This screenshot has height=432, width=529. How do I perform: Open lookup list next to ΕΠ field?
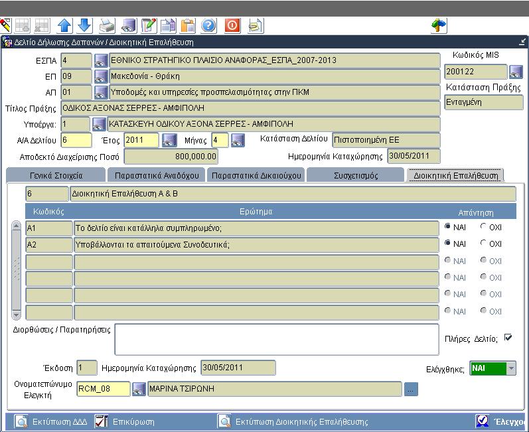click(x=100, y=76)
